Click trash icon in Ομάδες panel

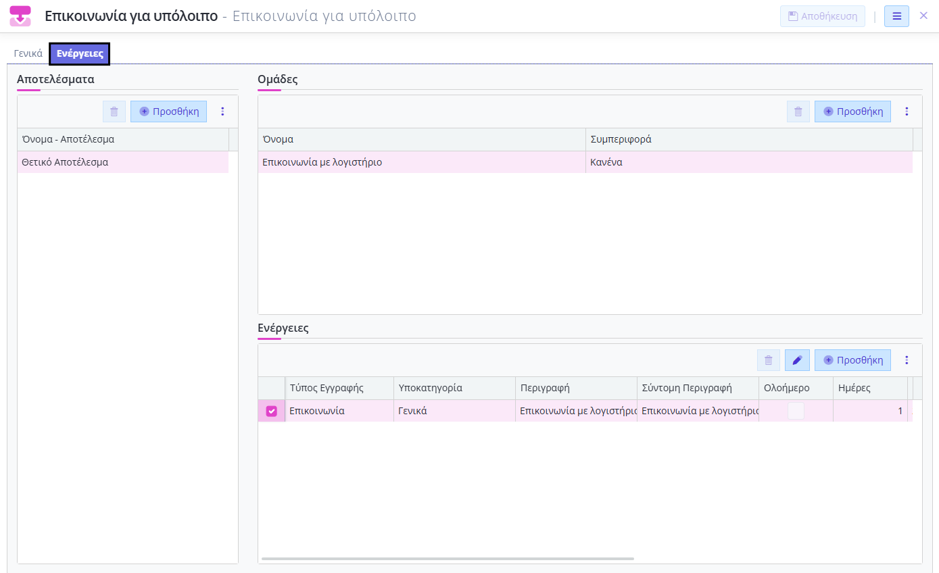tap(798, 111)
